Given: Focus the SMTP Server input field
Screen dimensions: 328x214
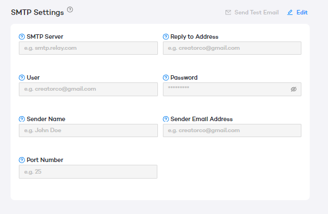Looking at the screenshot, I should [88, 48].
